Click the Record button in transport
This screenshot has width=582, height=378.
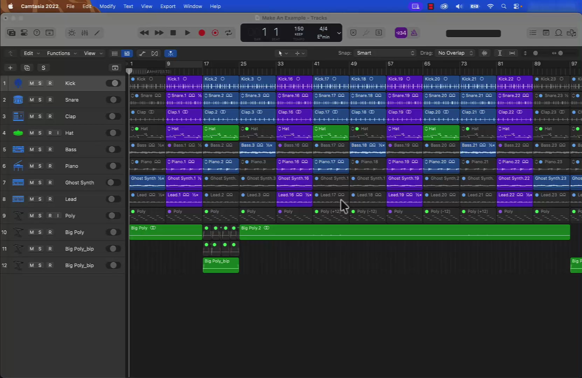[x=202, y=33]
